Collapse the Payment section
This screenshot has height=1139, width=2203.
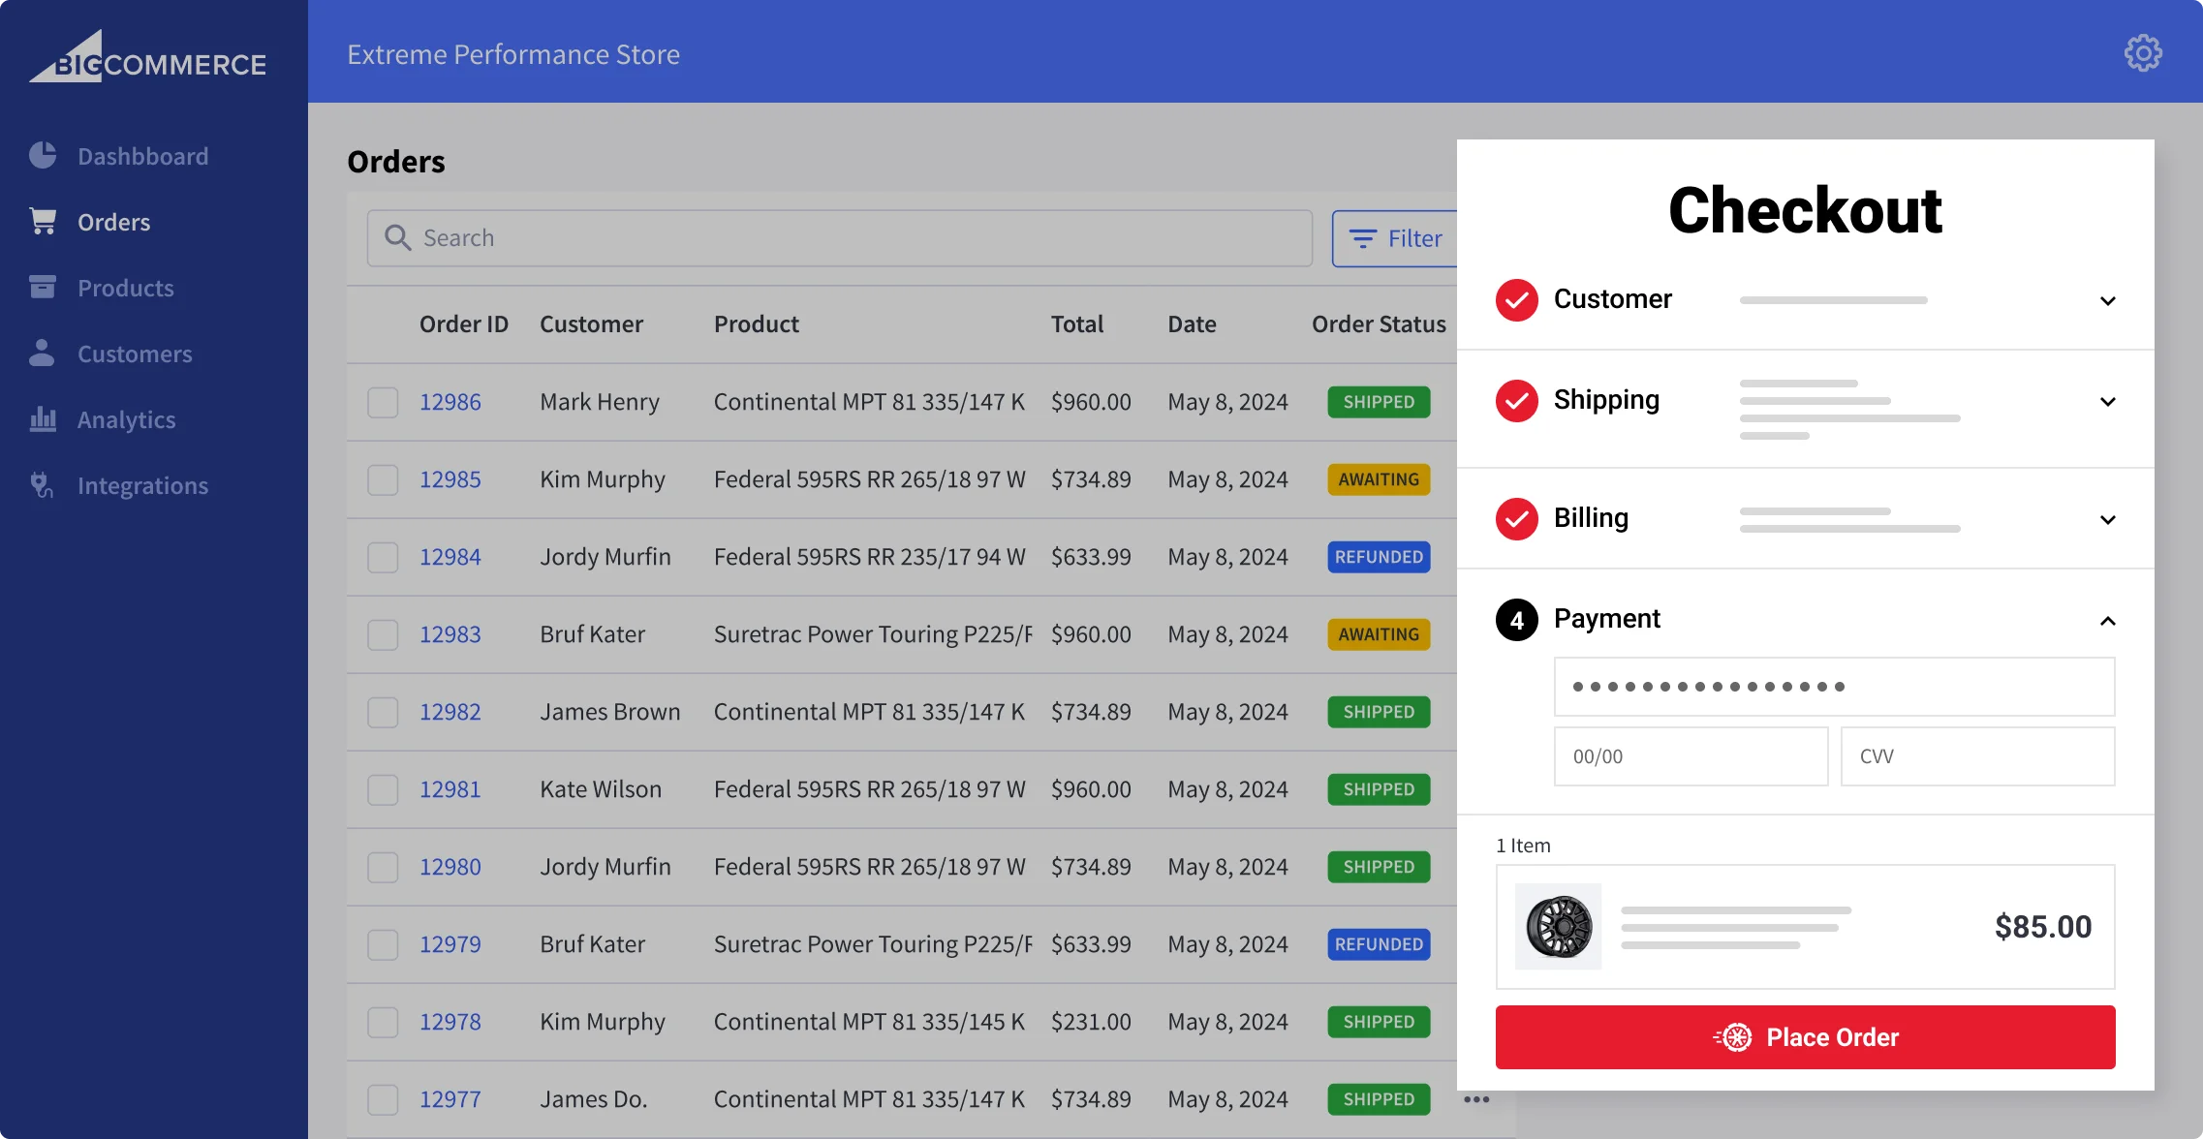pyautogui.click(x=2107, y=620)
